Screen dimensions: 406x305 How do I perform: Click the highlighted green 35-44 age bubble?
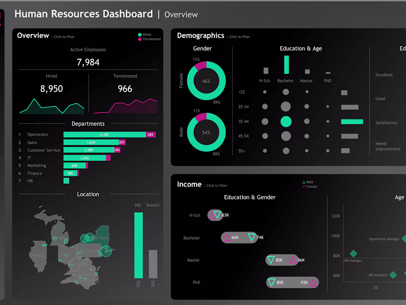[x=286, y=121]
